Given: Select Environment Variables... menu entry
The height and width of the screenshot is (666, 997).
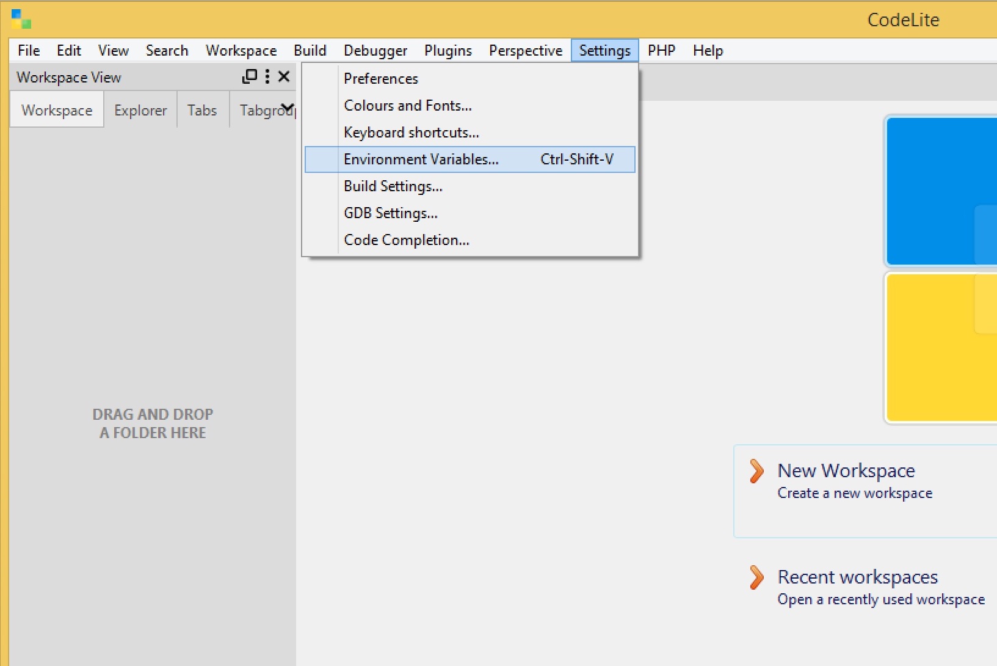Looking at the screenshot, I should 470,159.
